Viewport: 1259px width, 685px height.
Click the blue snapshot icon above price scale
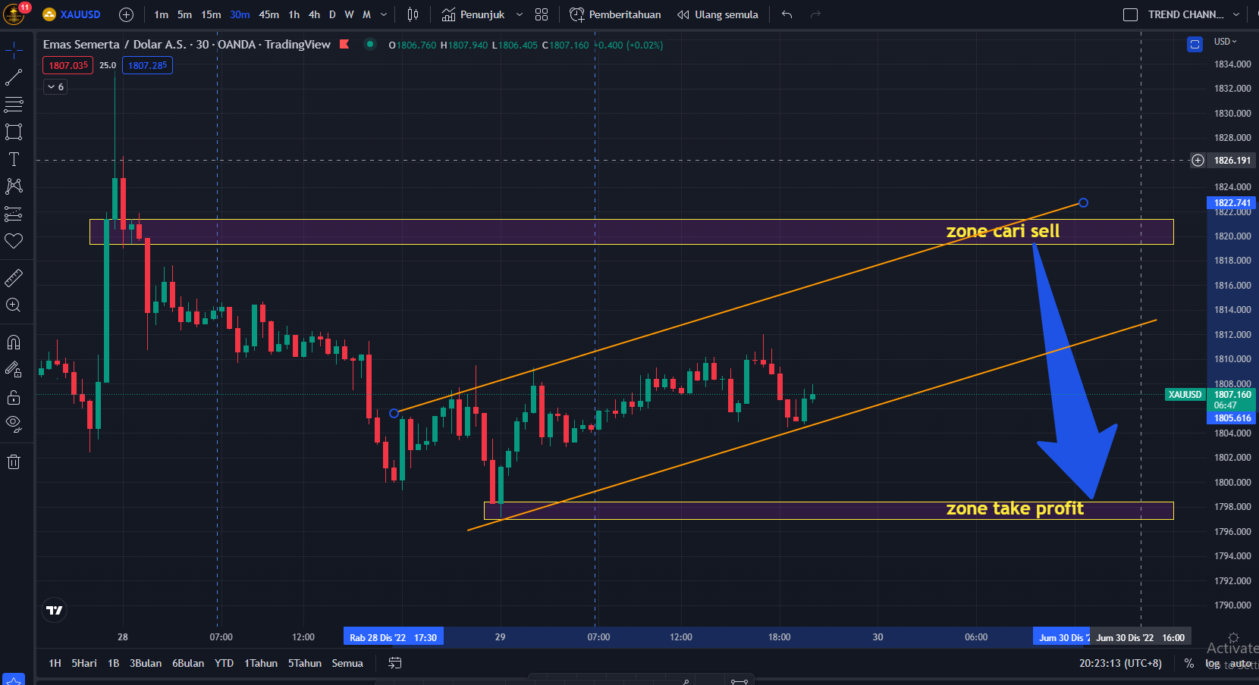1195,45
